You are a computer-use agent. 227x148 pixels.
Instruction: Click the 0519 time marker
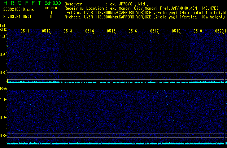coord(198,31)
